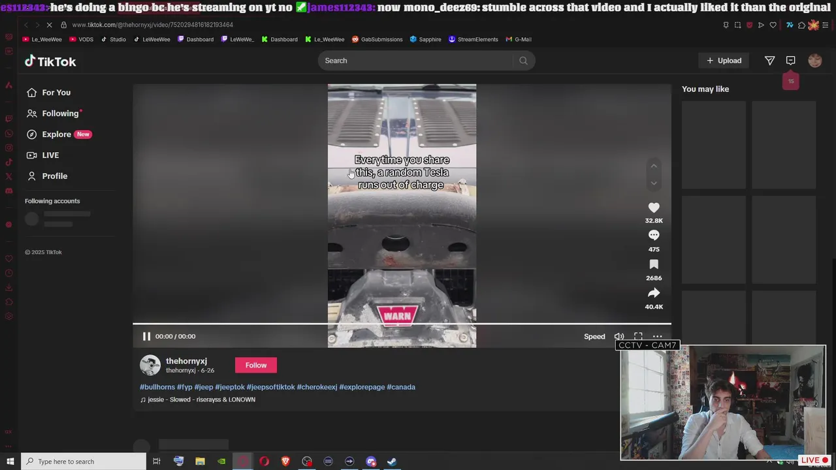Pause the video playback
Viewport: 836px width, 470px height.
(146, 336)
